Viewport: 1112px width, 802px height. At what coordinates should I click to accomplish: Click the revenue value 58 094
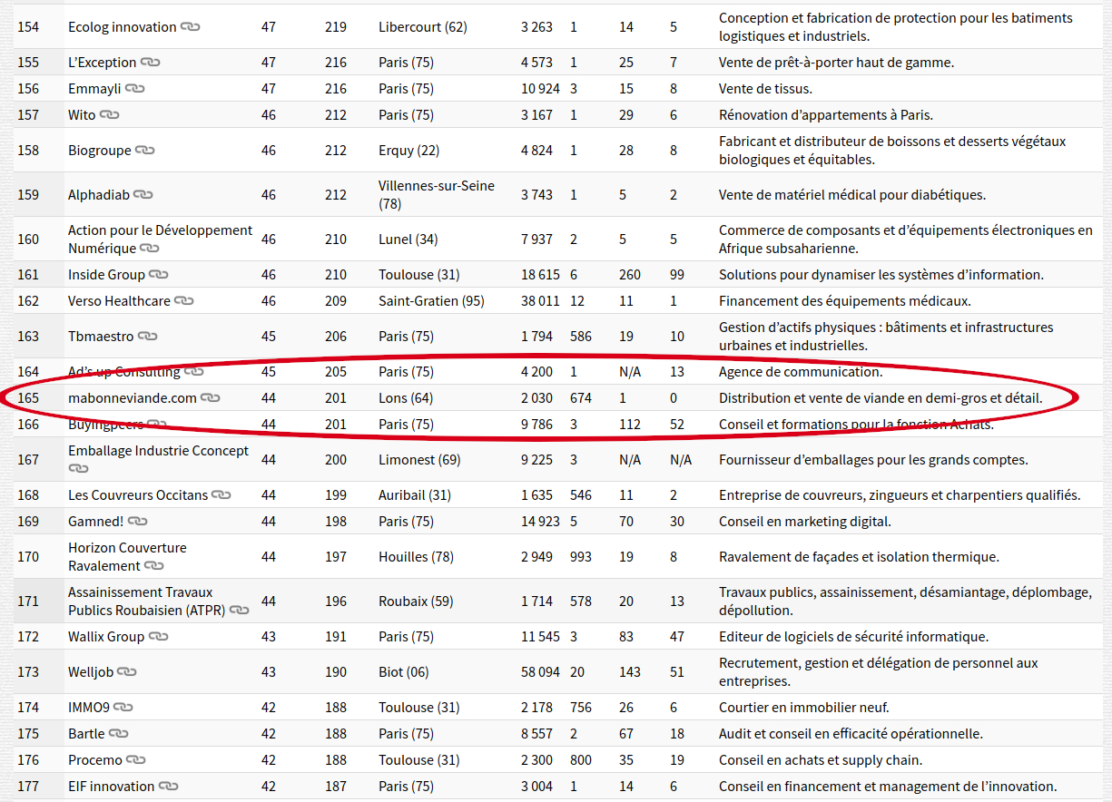coord(541,672)
